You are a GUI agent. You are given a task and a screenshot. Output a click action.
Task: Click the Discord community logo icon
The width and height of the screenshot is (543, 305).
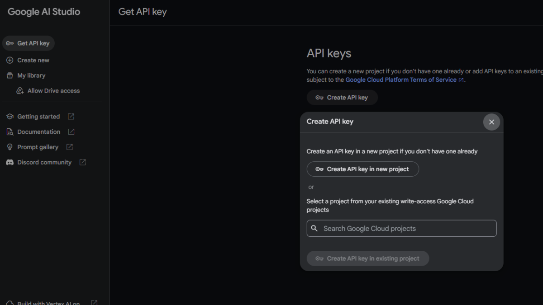coord(10,162)
